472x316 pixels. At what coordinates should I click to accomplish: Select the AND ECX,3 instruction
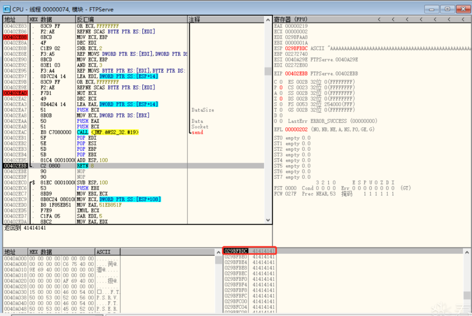(x=89, y=65)
